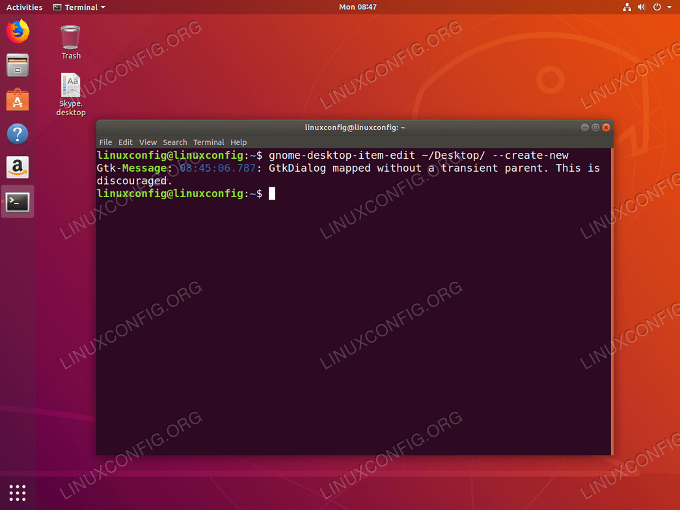Open the Edit menu in terminal
Screen dimensions: 680x510
[126, 142]
